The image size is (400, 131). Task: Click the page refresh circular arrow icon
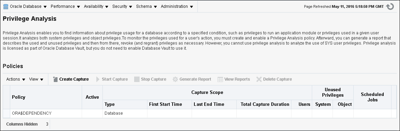coord(390,6)
